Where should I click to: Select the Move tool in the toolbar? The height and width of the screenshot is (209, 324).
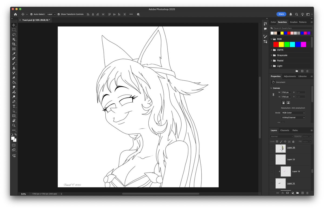14,25
